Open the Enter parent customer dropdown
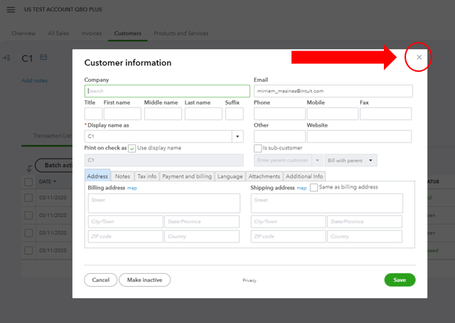455x323 pixels. (317, 160)
